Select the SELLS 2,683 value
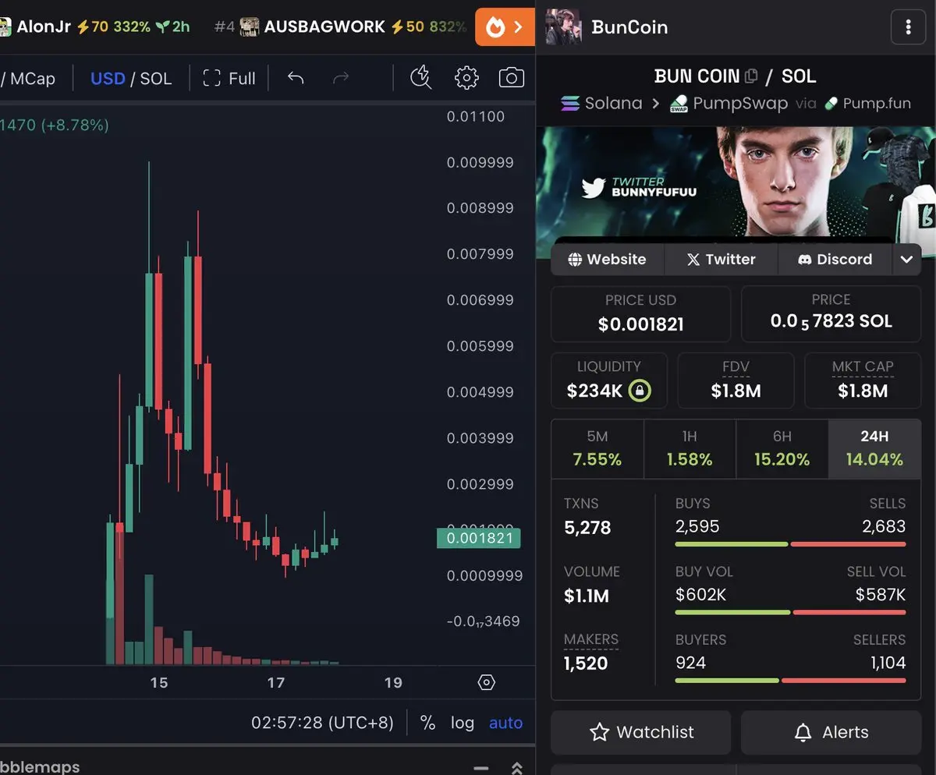Screen dimensions: 936x775 point(884,526)
